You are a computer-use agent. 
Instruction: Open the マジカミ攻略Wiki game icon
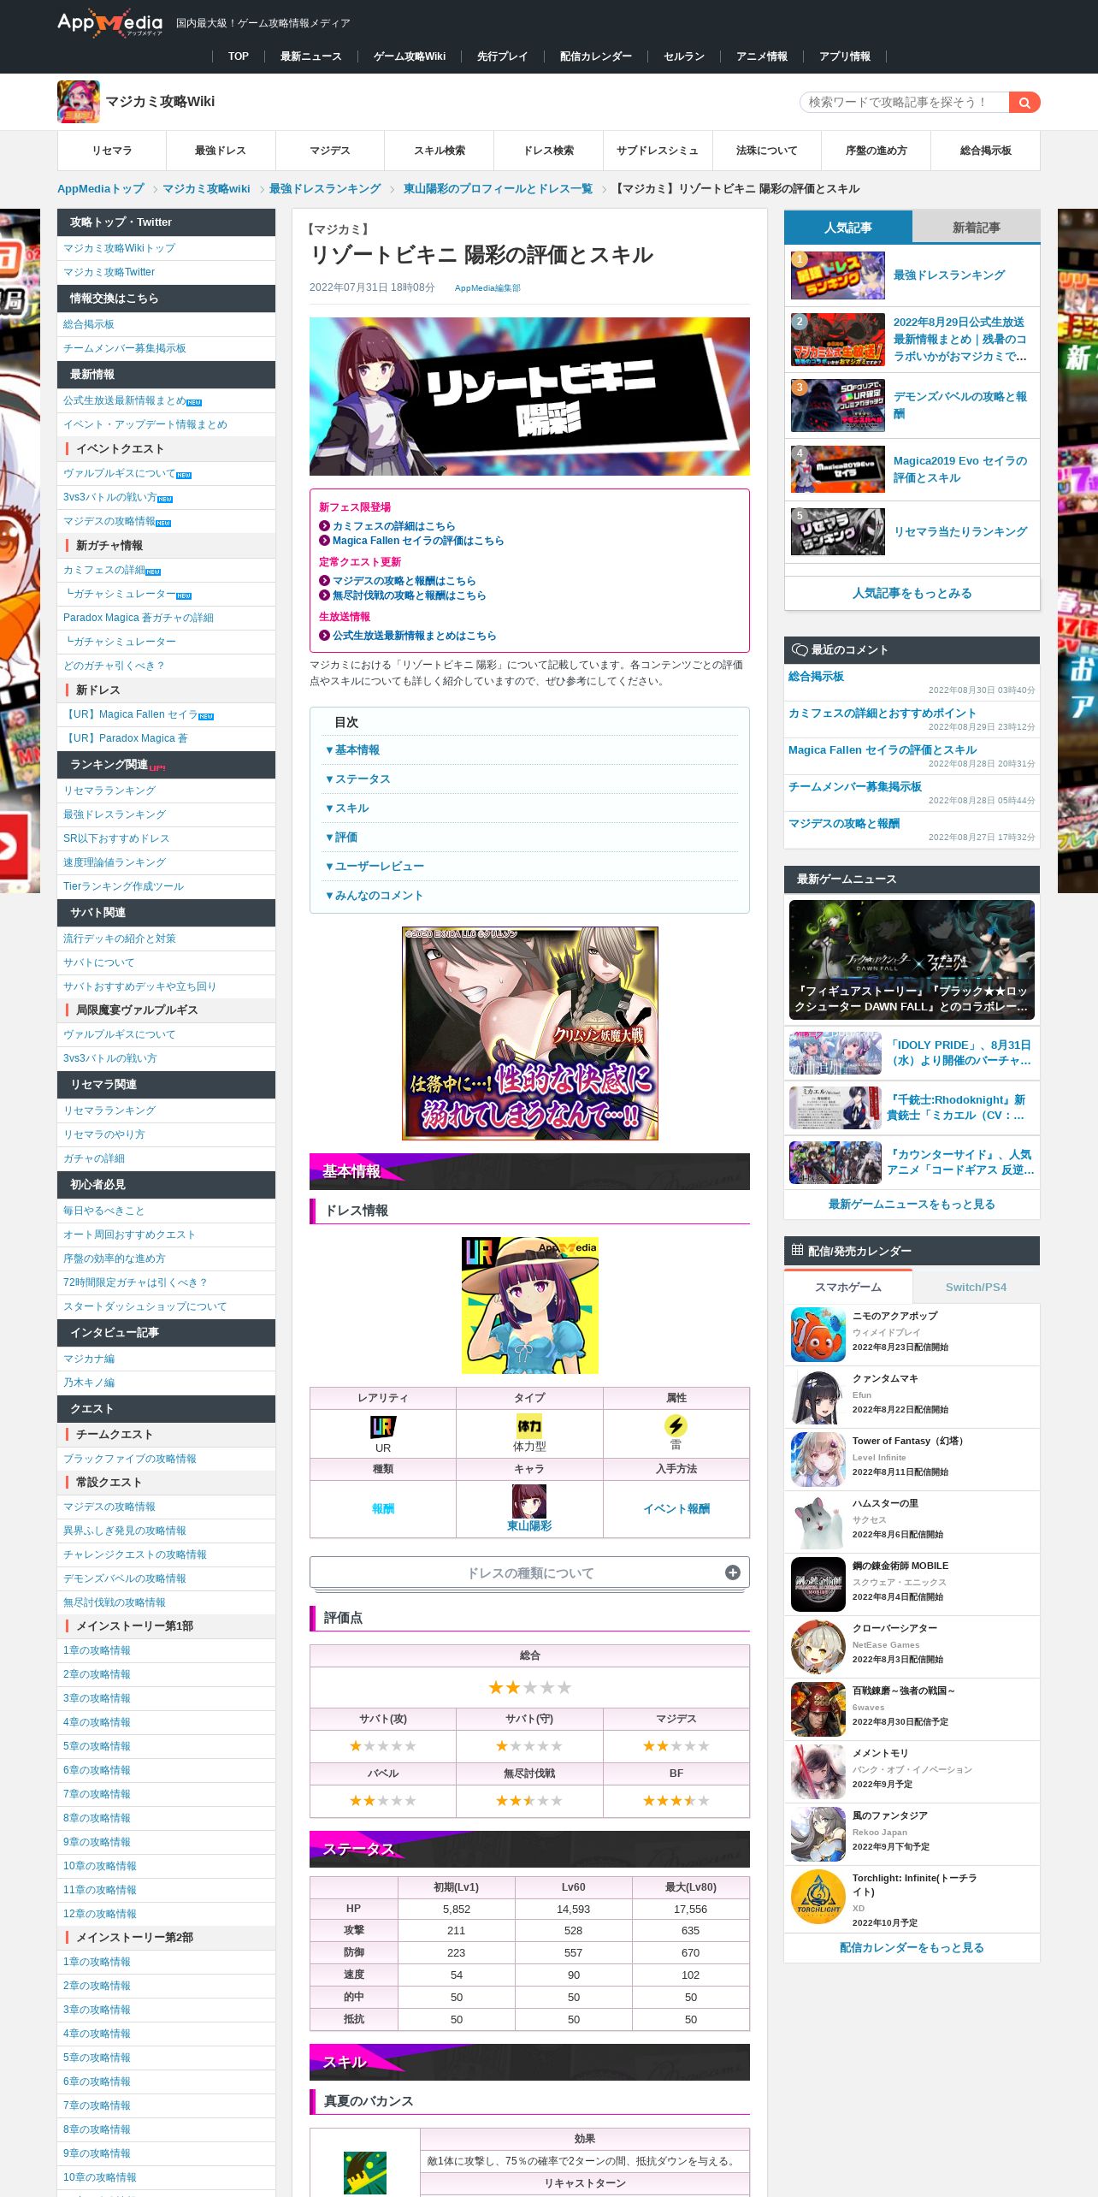(x=79, y=102)
